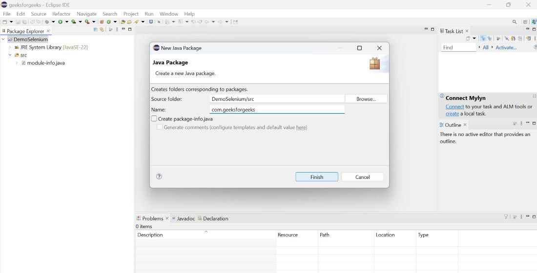Collapse the src folder node
This screenshot has height=273, width=537.
point(10,55)
